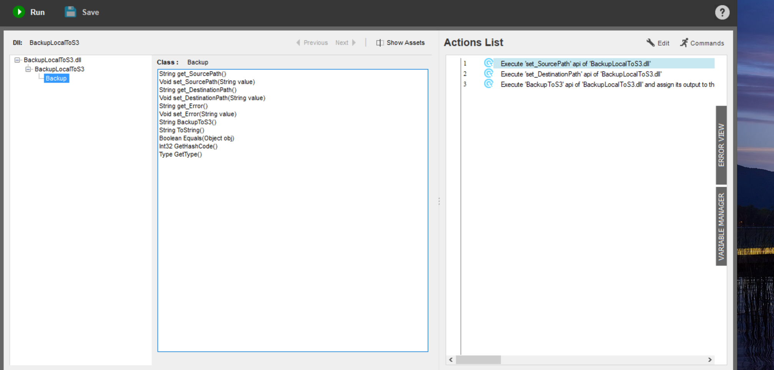Click the green Run play icon
Image resolution: width=774 pixels, height=370 pixels.
(x=19, y=12)
